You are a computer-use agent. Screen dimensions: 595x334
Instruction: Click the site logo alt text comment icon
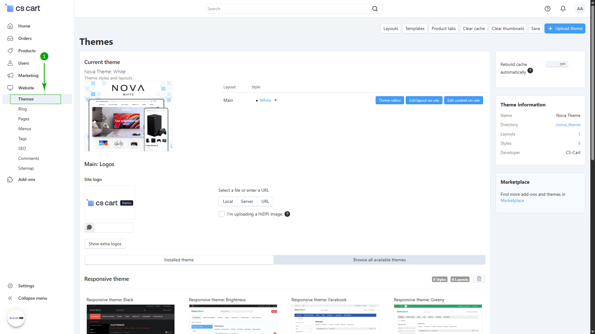89,228
